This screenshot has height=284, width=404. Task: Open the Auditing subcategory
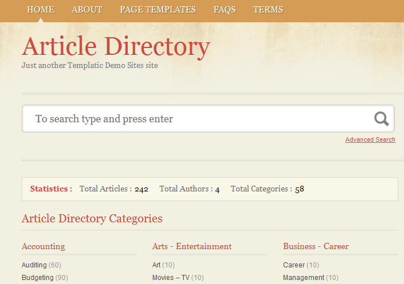pyautogui.click(x=34, y=265)
